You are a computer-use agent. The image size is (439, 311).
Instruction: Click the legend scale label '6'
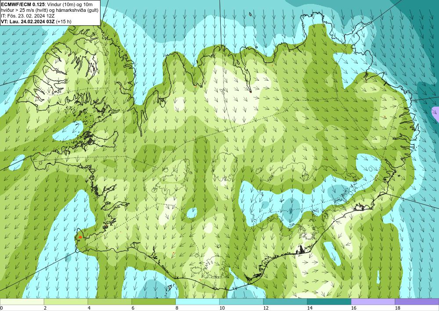click(x=133, y=308)
